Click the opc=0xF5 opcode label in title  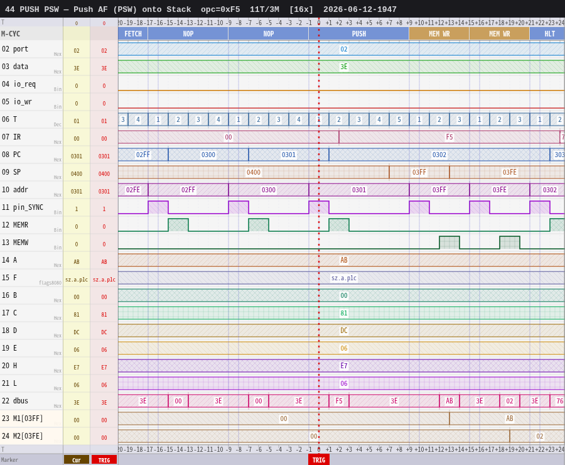point(220,9)
